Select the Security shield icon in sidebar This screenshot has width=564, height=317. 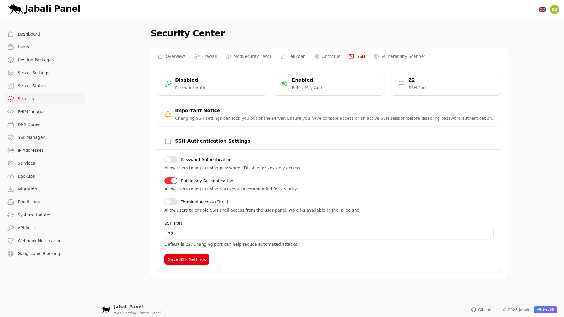pyautogui.click(x=11, y=99)
